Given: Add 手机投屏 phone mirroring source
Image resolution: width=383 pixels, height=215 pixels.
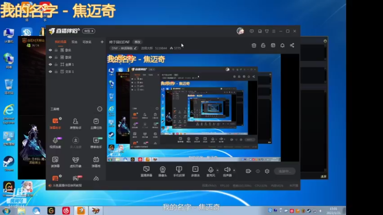Looking at the screenshot, I should (179, 172).
